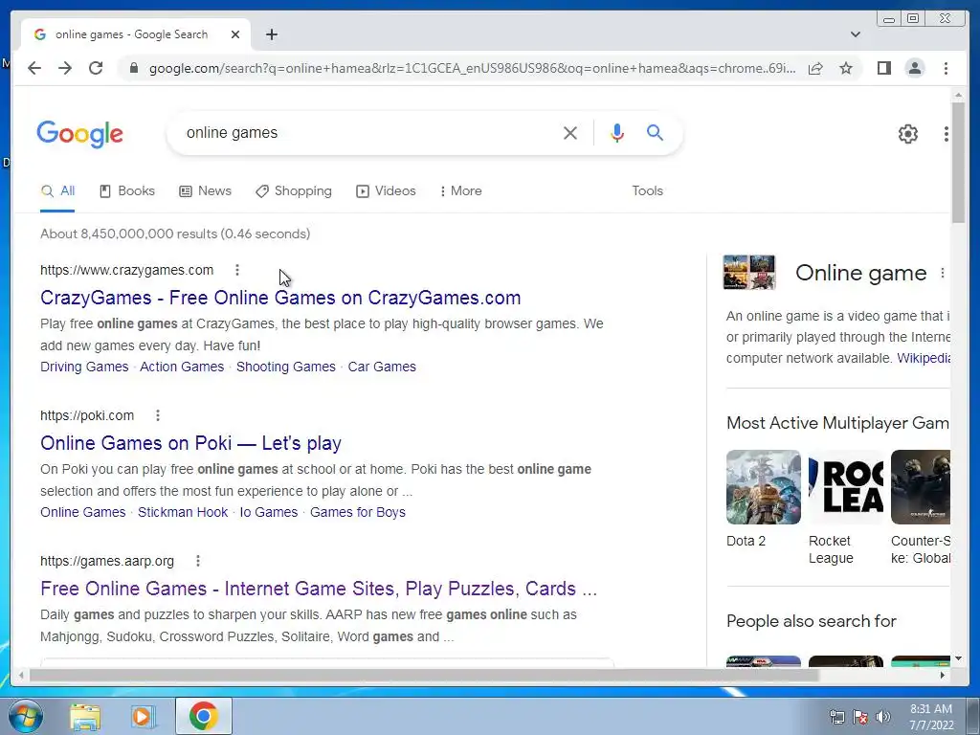Open the Stickman Hook sitelink

coord(183,513)
